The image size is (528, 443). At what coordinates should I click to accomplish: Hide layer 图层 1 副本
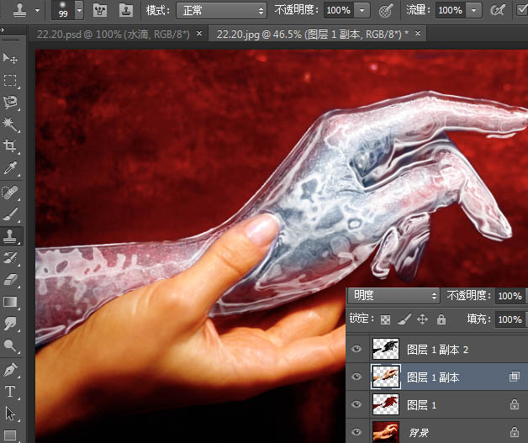(356, 377)
